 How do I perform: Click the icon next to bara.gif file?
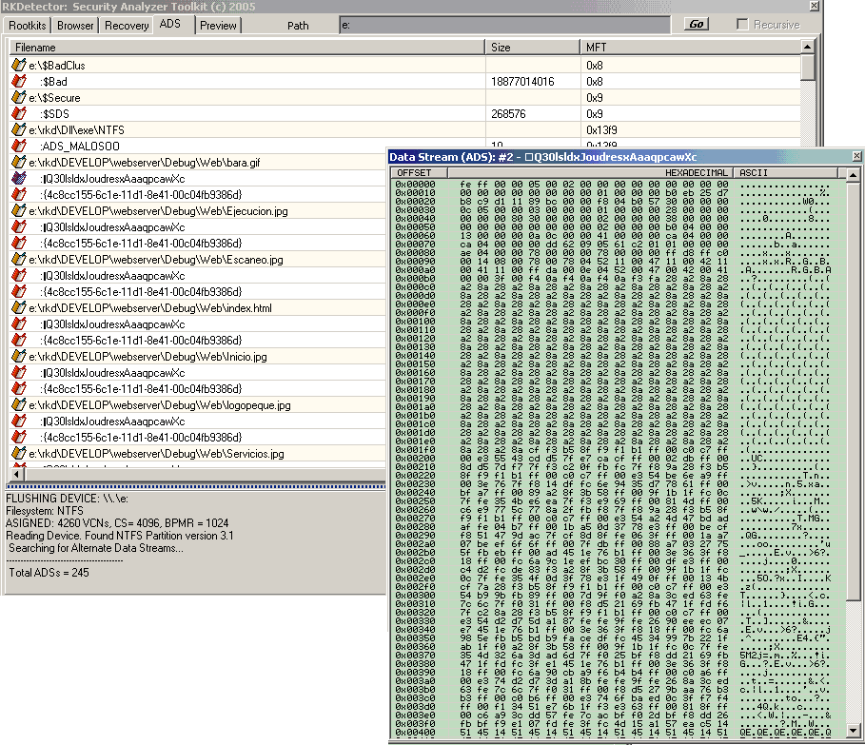coord(18,163)
